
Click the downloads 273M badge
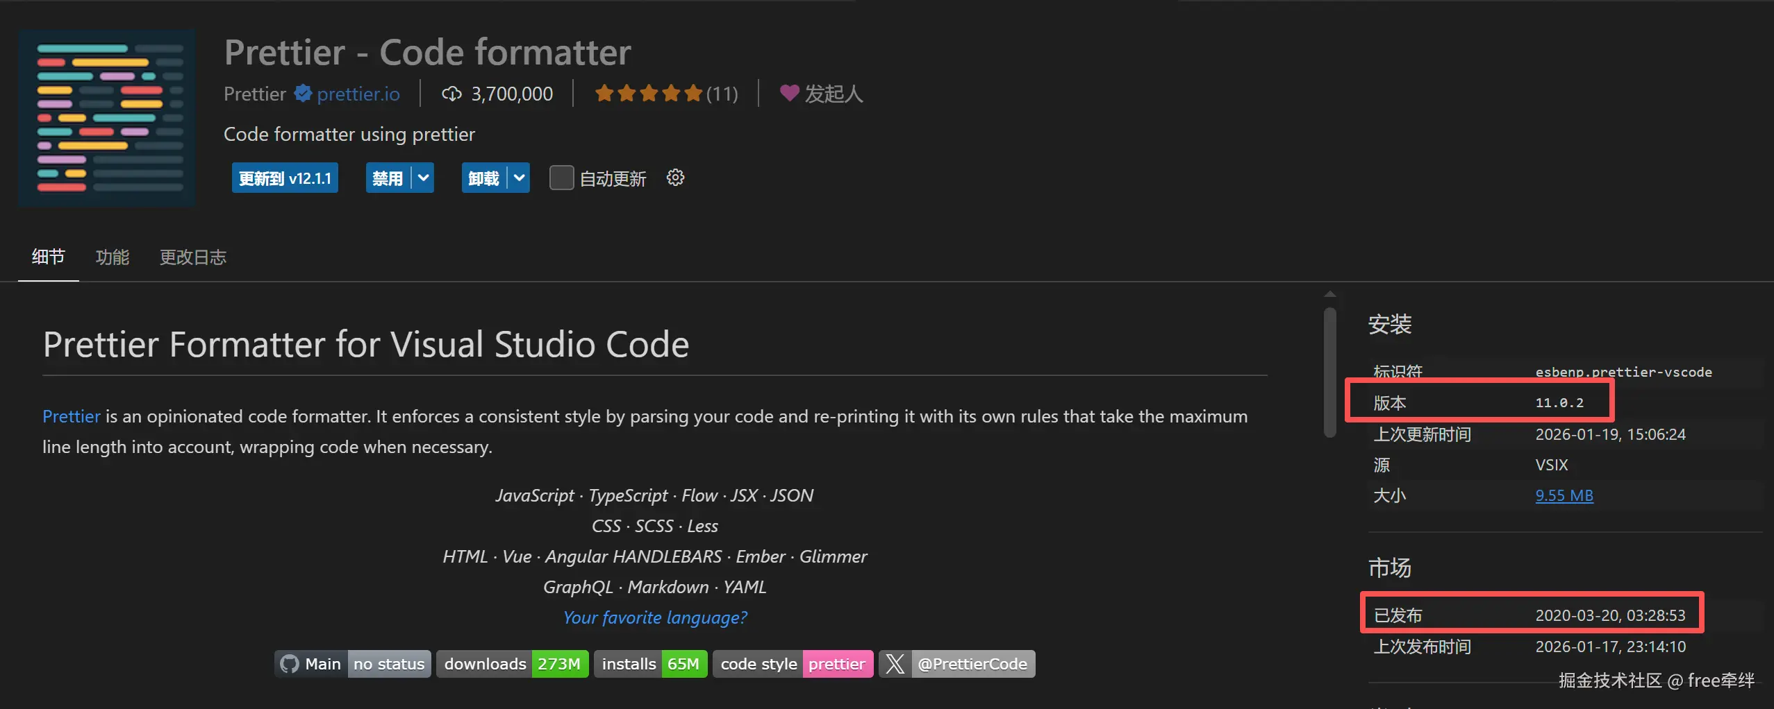513,664
